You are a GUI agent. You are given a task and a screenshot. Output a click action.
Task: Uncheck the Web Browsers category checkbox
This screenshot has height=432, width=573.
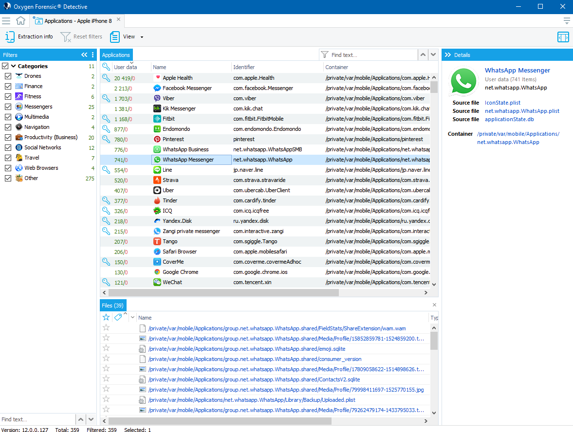[8, 168]
